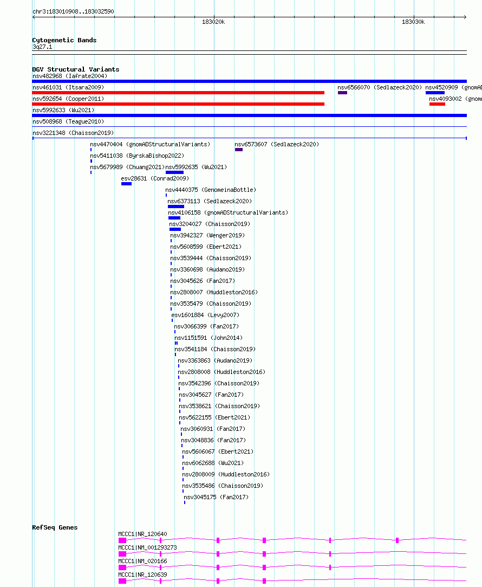Select nsv3360698 (Audano2019) label
This screenshot has height=587, width=482.
coord(207,269)
